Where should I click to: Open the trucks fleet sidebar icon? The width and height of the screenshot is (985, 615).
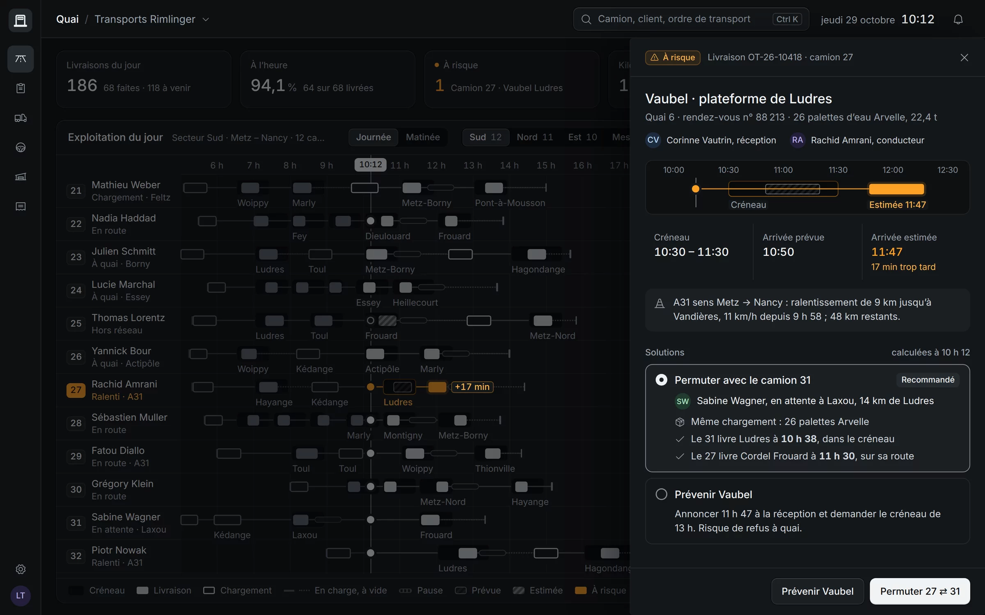pos(21,118)
